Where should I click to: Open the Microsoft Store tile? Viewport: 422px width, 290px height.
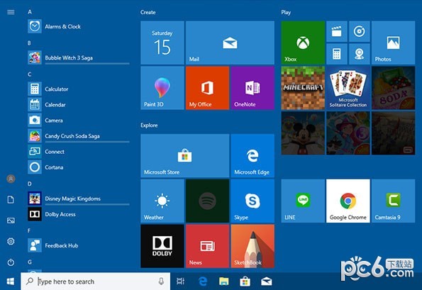[x=185, y=156]
